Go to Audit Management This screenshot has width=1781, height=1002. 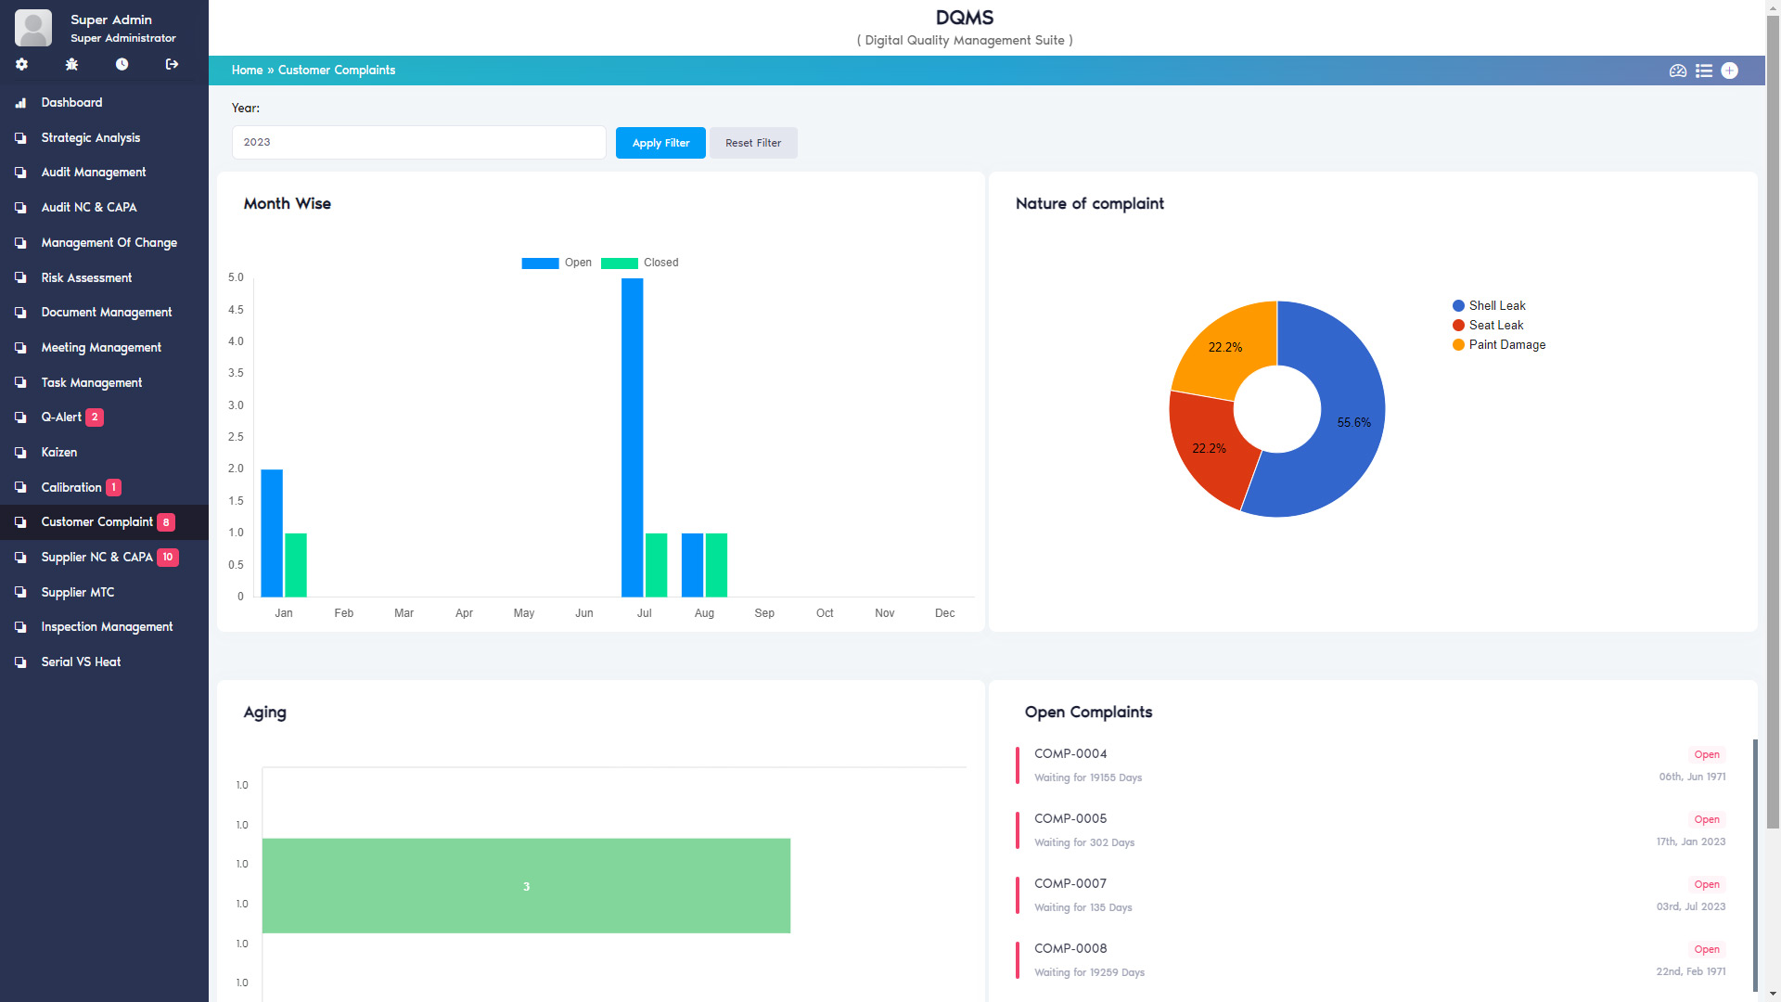pos(104,173)
